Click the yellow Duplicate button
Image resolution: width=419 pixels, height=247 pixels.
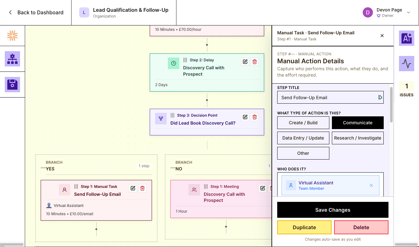(304, 227)
